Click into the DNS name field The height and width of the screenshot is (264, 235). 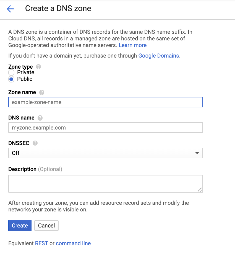click(105, 128)
